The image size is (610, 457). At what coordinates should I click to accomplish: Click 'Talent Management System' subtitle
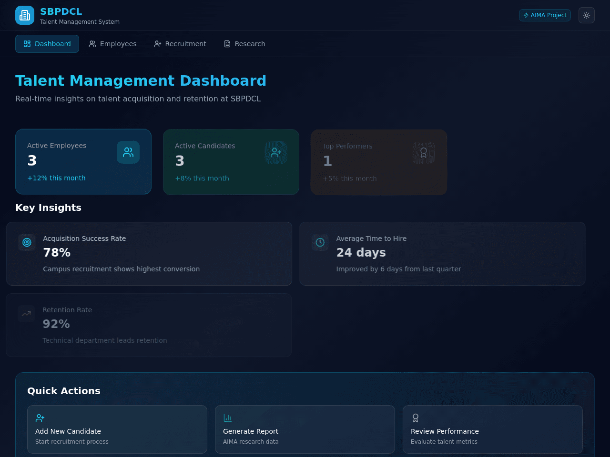[x=80, y=22]
